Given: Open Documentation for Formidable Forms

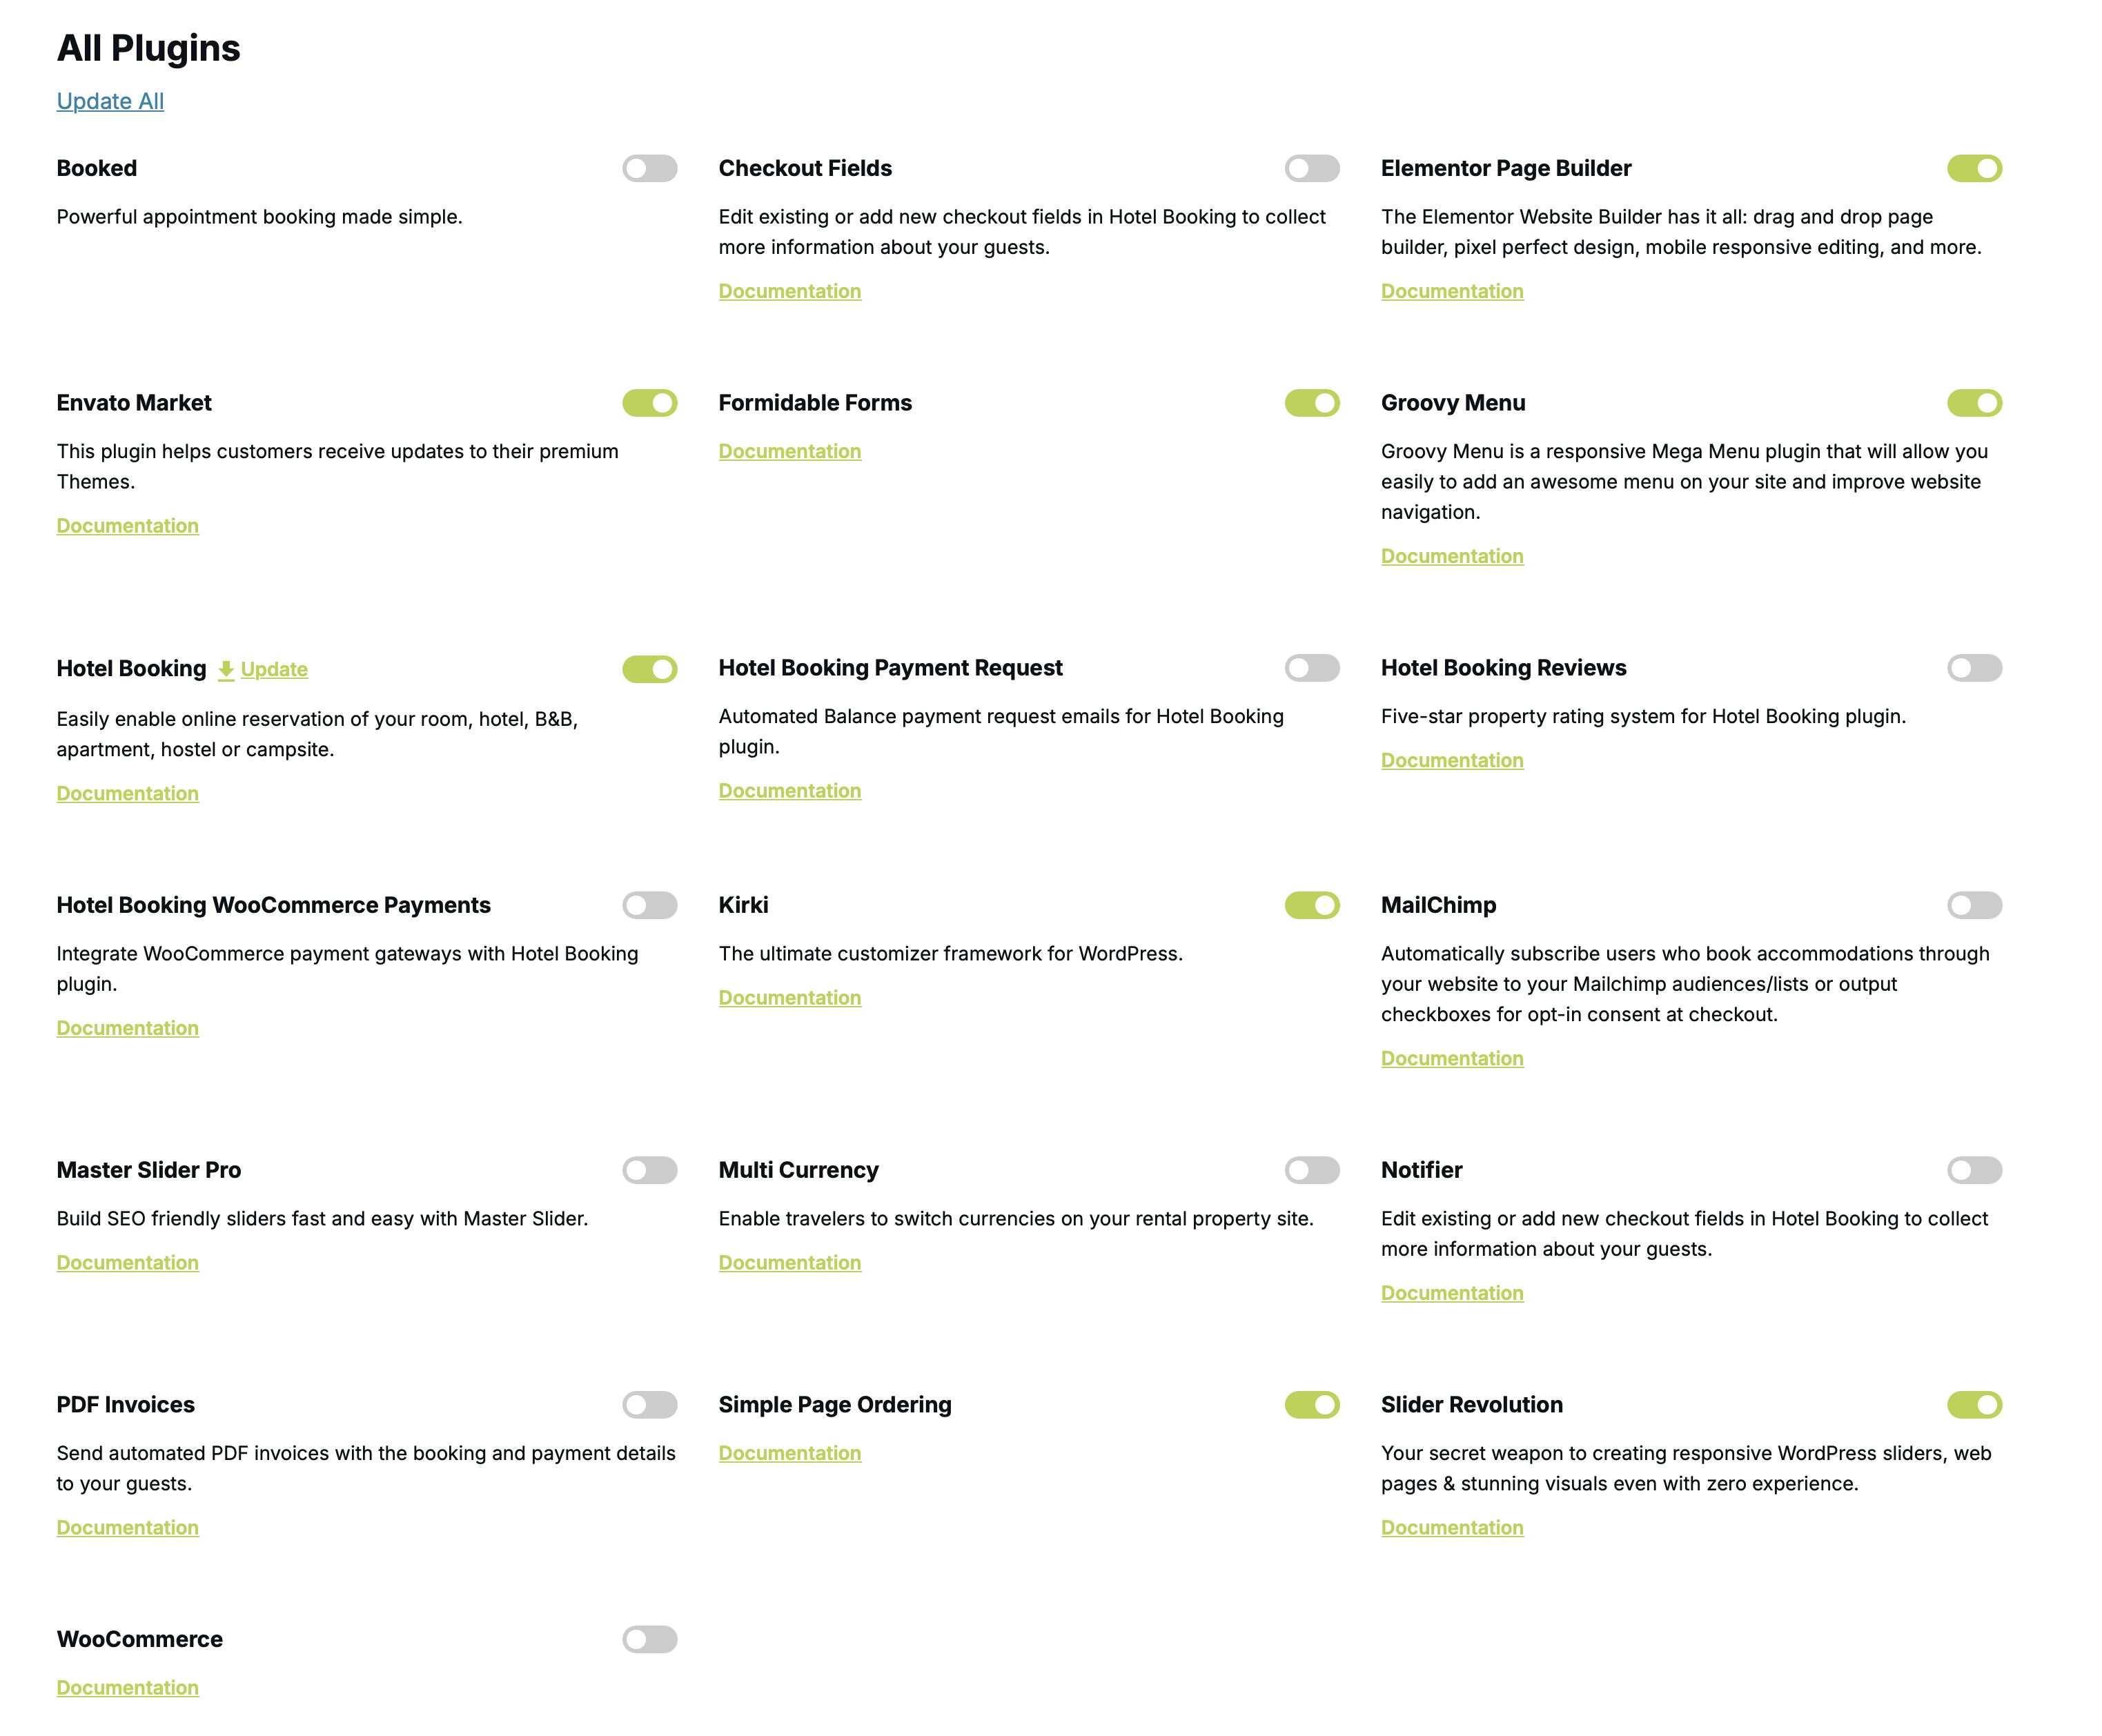Looking at the screenshot, I should [789, 451].
